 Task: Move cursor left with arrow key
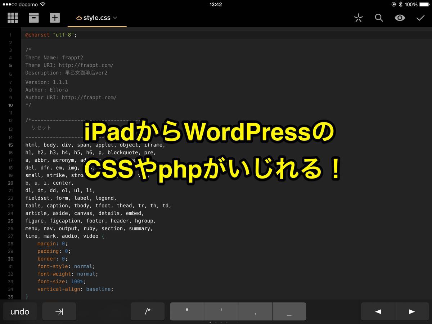[378, 311]
